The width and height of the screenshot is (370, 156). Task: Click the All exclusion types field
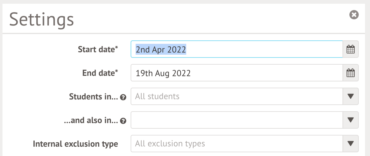(237, 144)
